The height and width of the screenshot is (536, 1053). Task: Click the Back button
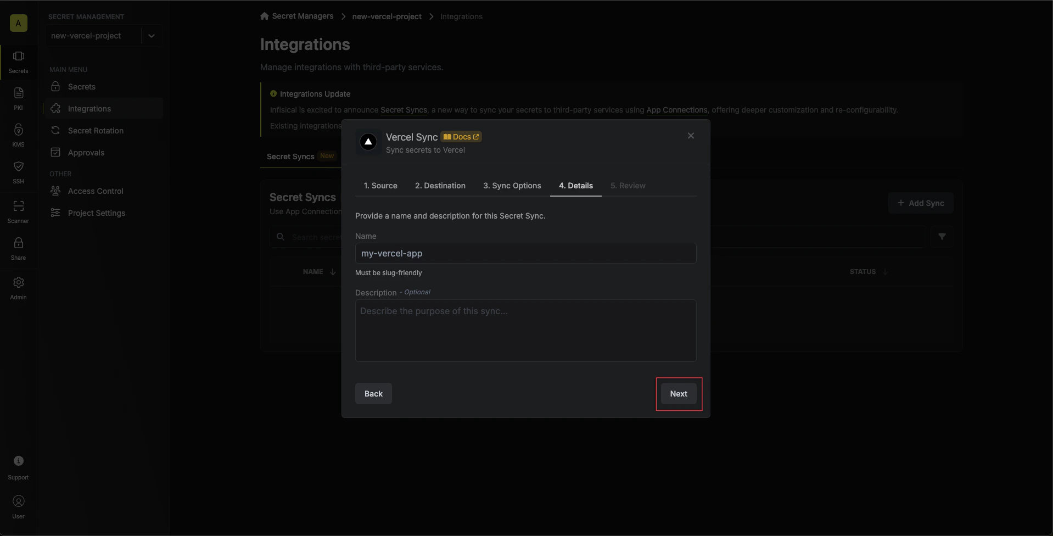click(373, 394)
